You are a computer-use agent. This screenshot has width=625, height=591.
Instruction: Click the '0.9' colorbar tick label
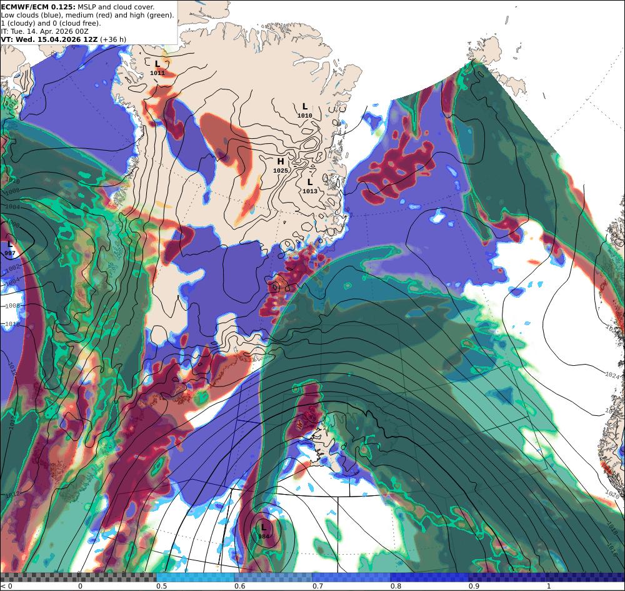tap(474, 586)
